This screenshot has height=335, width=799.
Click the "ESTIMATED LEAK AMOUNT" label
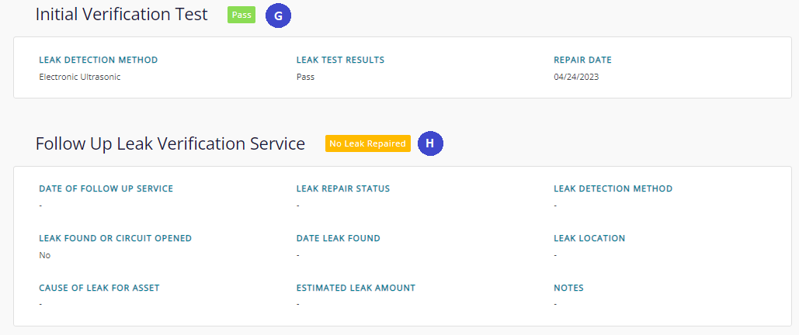click(356, 288)
